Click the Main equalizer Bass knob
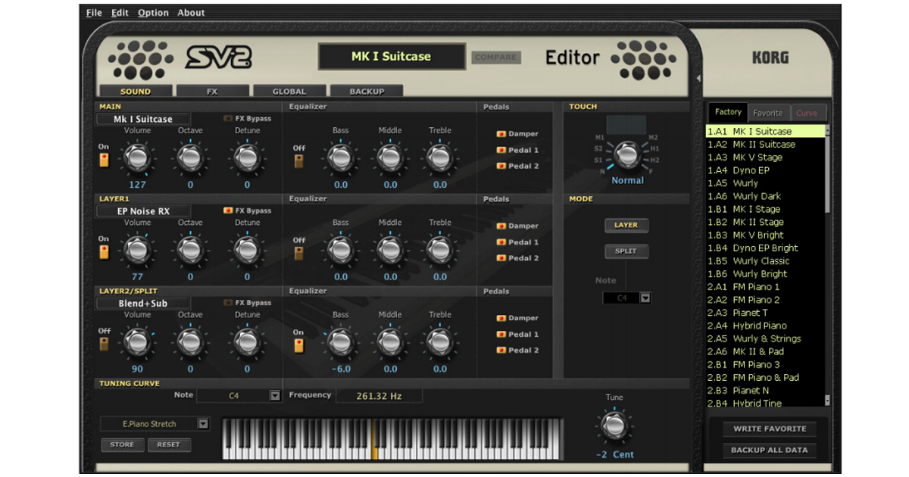Screen dimensions: 909x477 coord(341,157)
